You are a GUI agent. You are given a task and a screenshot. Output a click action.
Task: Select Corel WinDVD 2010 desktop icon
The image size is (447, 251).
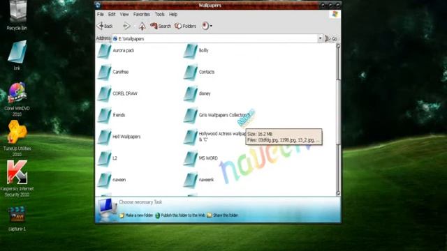(17, 100)
